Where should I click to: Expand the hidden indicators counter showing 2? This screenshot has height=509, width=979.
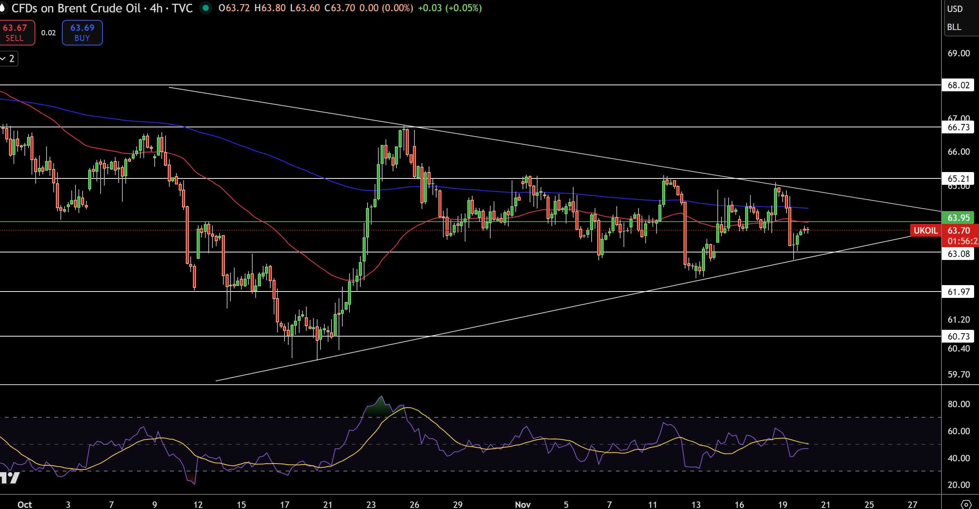point(12,58)
